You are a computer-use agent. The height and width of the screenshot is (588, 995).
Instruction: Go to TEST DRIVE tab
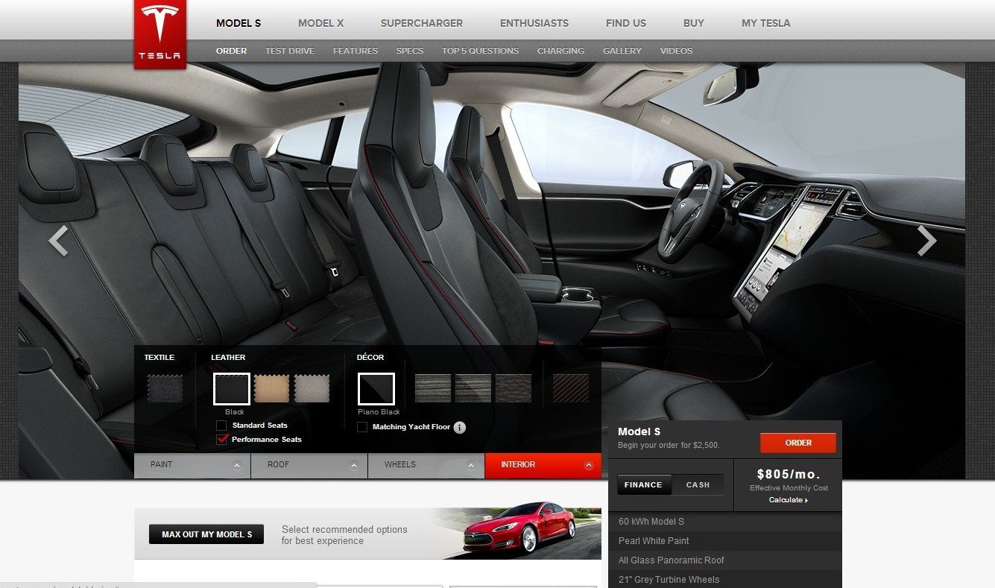coord(290,51)
